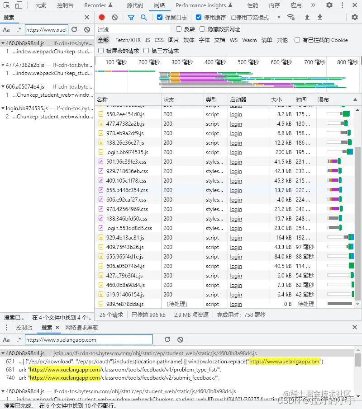Enable 有已拦截的 Cookie checkbox
Image resolution: width=362 pixels, height=409 pixels.
point(297,40)
